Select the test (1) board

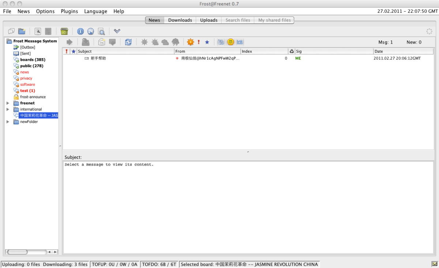tap(24, 91)
